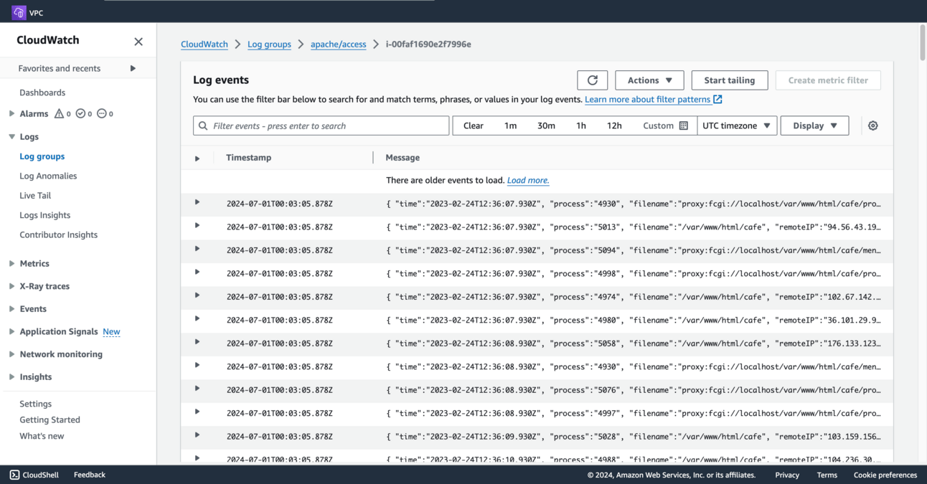Collapse the Logs section
The width and height of the screenshot is (927, 484).
[11, 136]
